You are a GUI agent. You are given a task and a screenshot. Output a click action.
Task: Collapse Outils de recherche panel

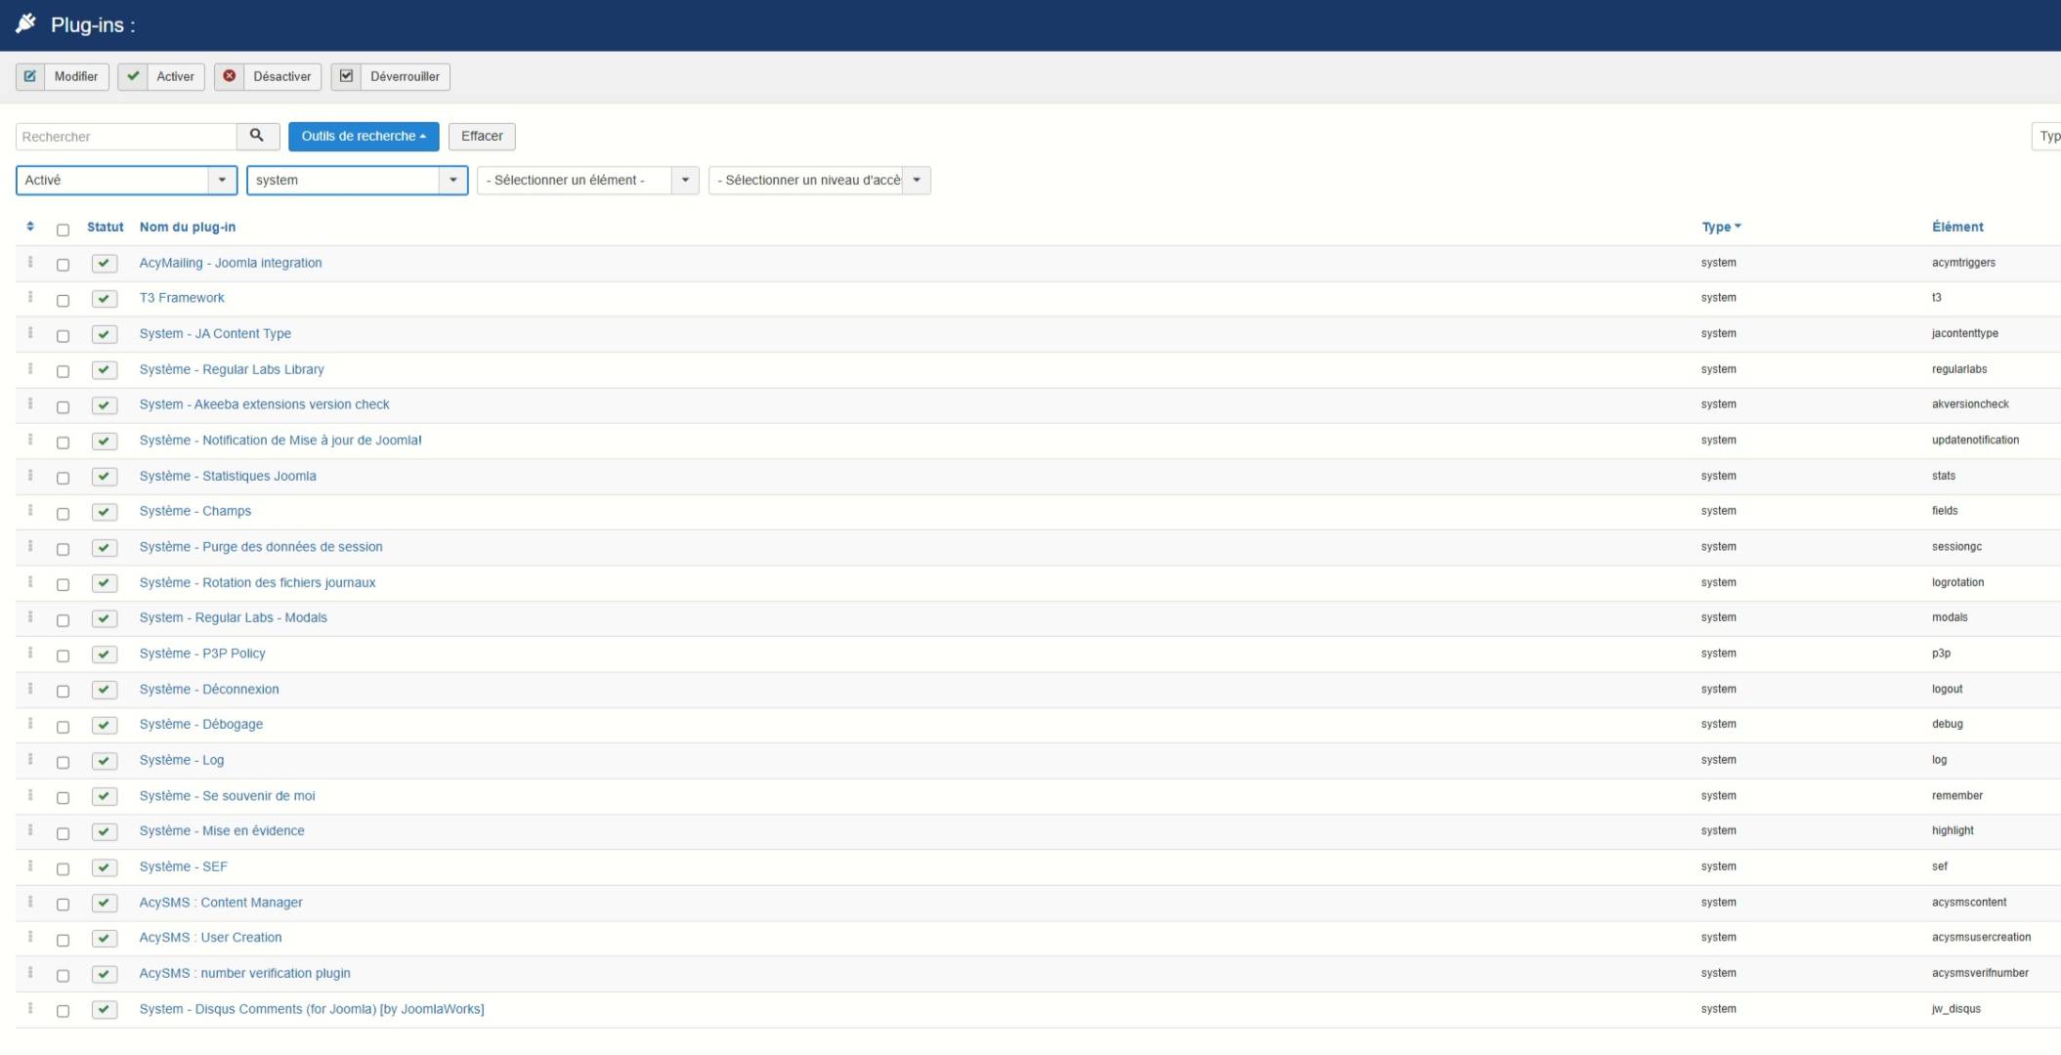coord(364,136)
